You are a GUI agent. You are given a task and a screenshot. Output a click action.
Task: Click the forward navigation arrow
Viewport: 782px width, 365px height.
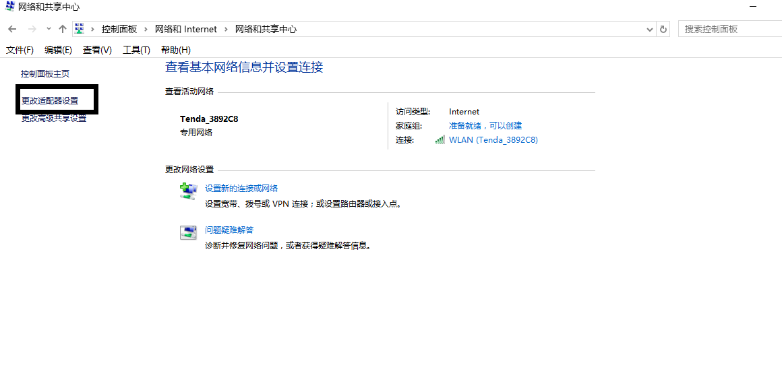[32, 30]
